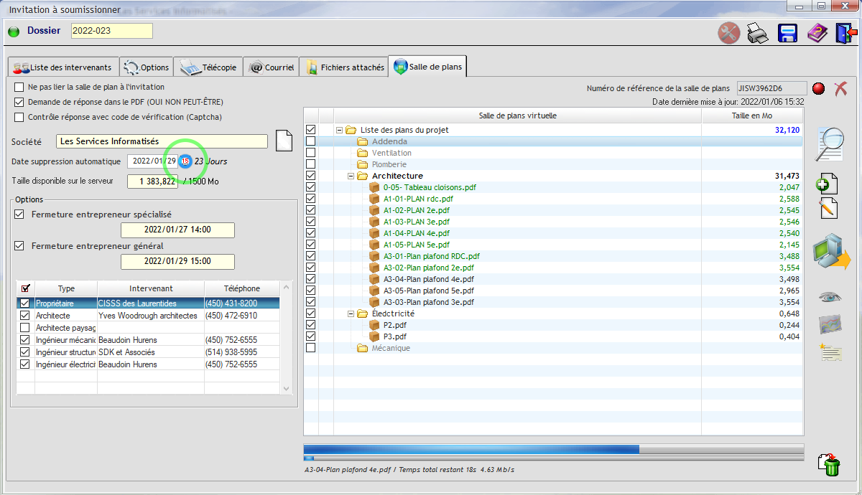This screenshot has height=495, width=862.
Task: Open the Fichiers attachés tab
Action: point(344,67)
